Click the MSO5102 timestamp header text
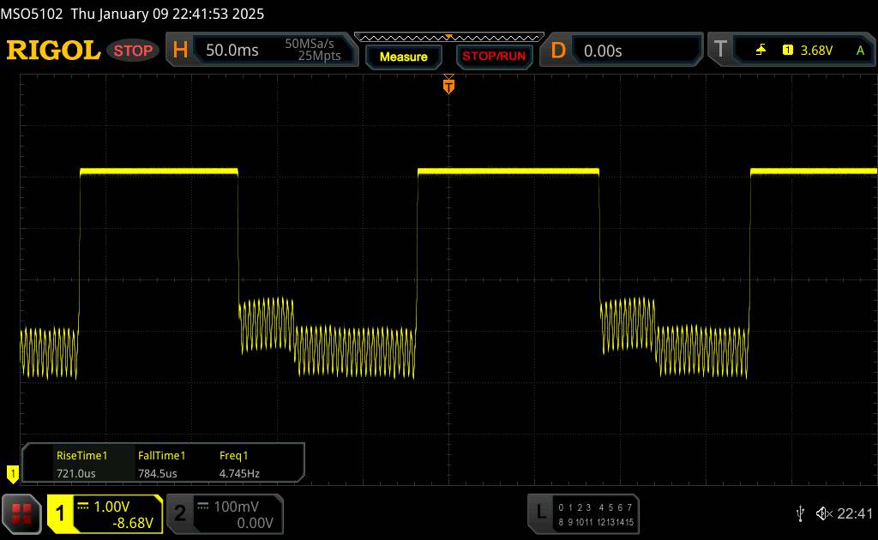 tap(132, 14)
